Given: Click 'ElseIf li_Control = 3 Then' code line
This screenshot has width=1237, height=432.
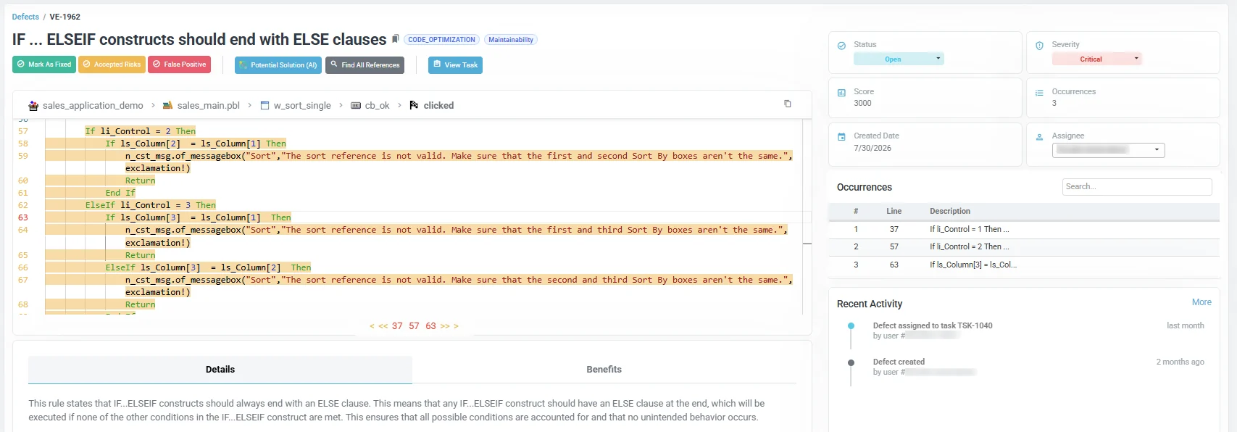Looking at the screenshot, I should click(x=150, y=205).
